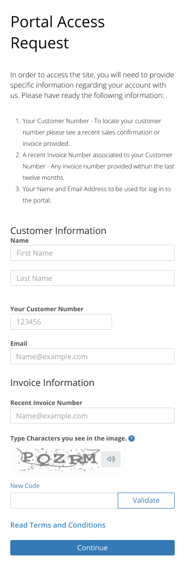185x574 pixels.
Task: Click the Invoice Information section heading
Action: (x=52, y=382)
